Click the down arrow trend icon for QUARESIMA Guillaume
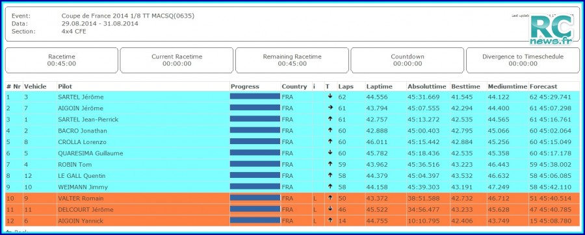 [x=330, y=153]
